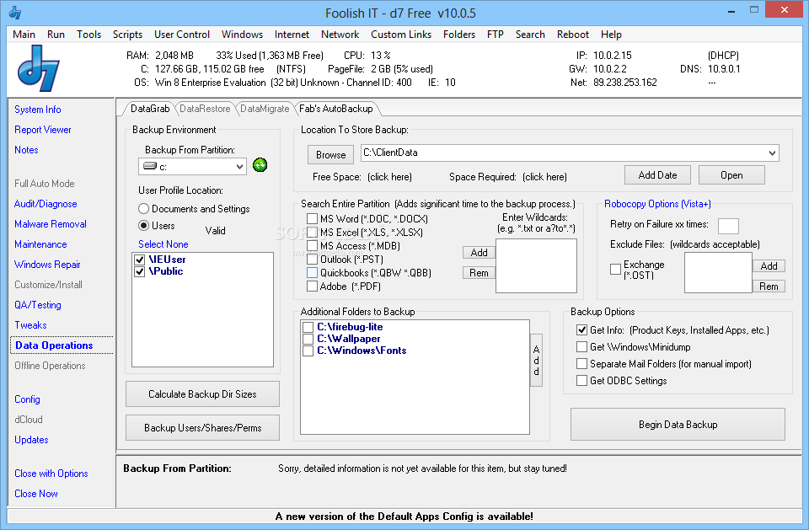Check MS Access (*.MDB) checkbox

pyautogui.click(x=312, y=246)
